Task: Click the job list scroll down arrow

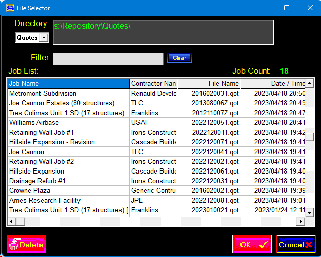Action: [310, 212]
